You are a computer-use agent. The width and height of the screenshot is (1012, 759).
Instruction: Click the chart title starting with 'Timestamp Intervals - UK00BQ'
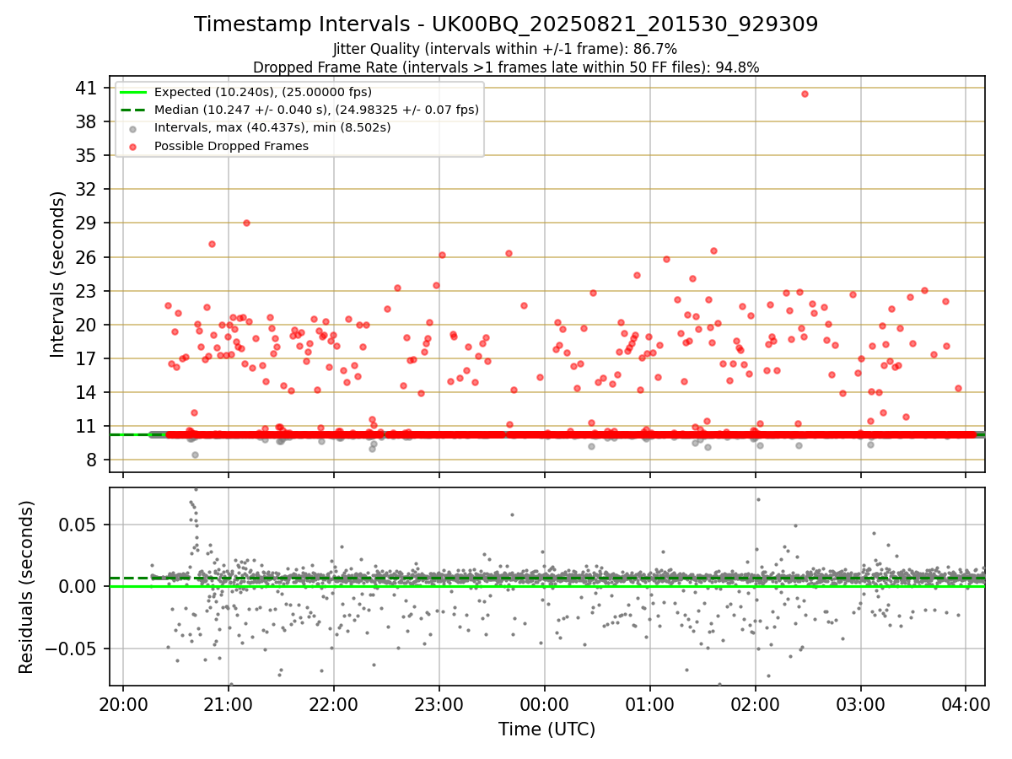click(506, 24)
